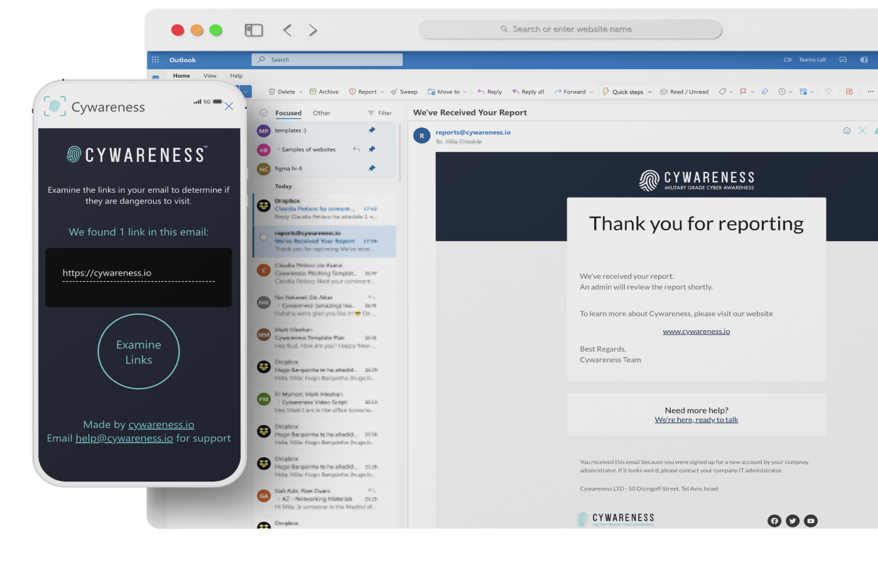
Task: Open YouTube icon in email footer
Action: (x=811, y=521)
